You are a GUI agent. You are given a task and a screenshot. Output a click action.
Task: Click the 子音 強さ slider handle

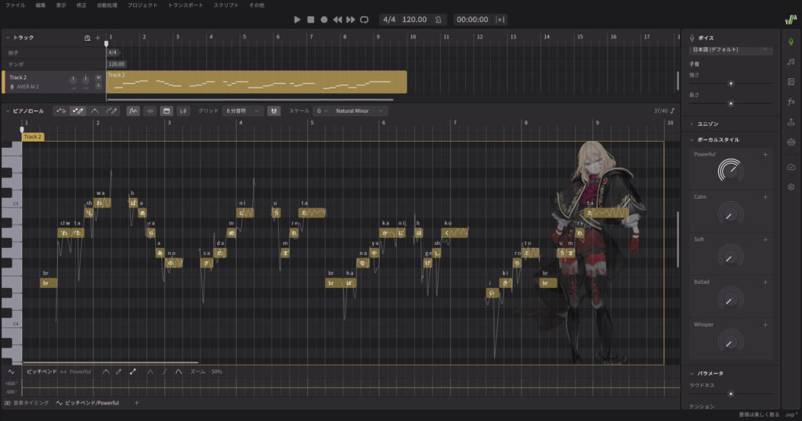(x=731, y=82)
